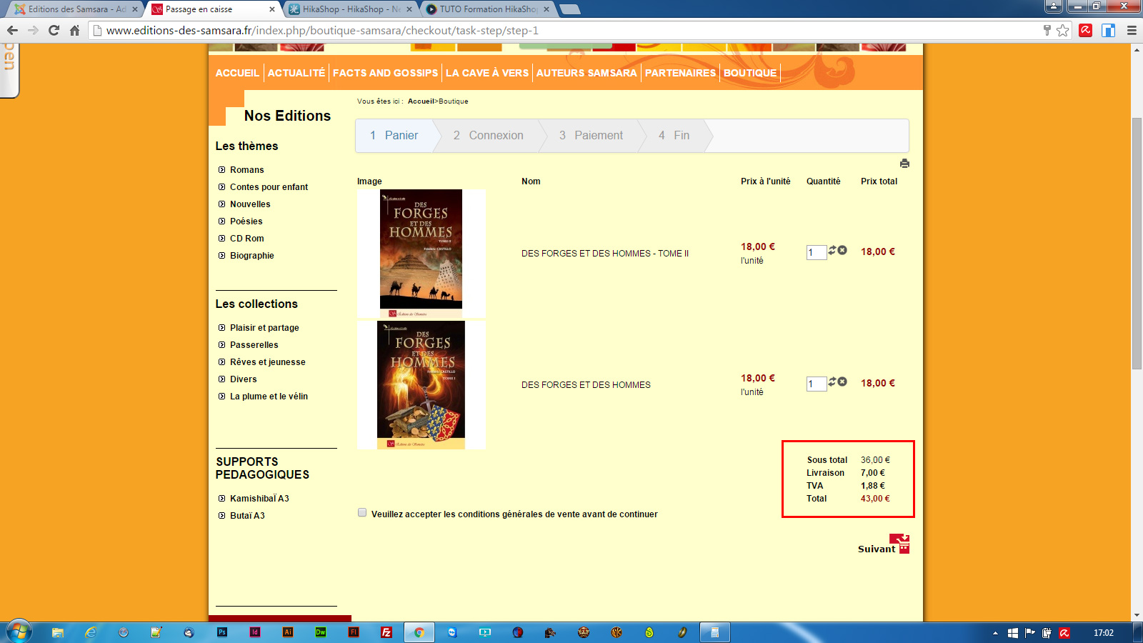The image size is (1143, 643).
Task: Open the calculator in the taskbar
Action: click(714, 632)
